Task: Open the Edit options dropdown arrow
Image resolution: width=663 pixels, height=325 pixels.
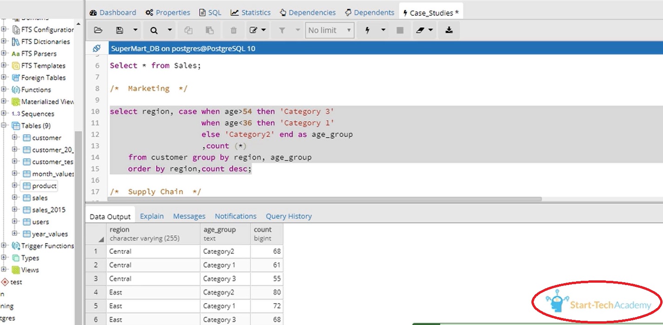Action: 264,30
